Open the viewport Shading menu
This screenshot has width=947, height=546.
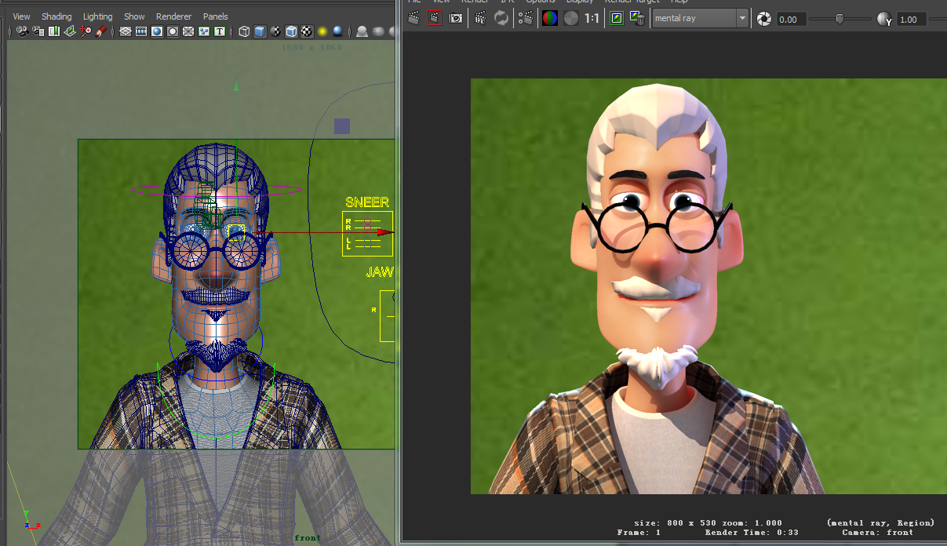(x=56, y=16)
